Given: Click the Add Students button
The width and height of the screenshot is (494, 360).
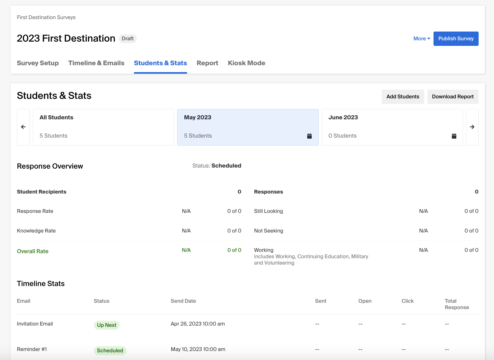Looking at the screenshot, I should [403, 97].
